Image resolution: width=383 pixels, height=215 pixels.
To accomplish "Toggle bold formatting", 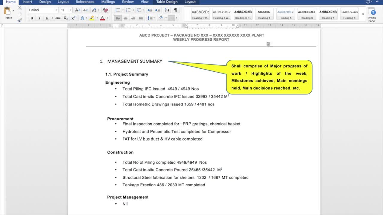I will coord(32,18).
